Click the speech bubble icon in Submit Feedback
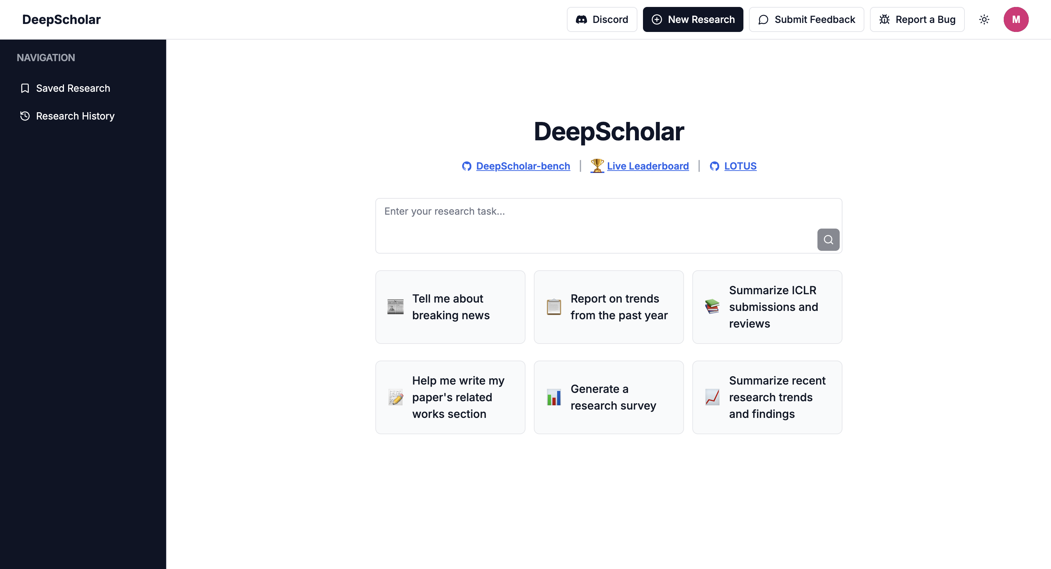The height and width of the screenshot is (569, 1051). point(763,19)
